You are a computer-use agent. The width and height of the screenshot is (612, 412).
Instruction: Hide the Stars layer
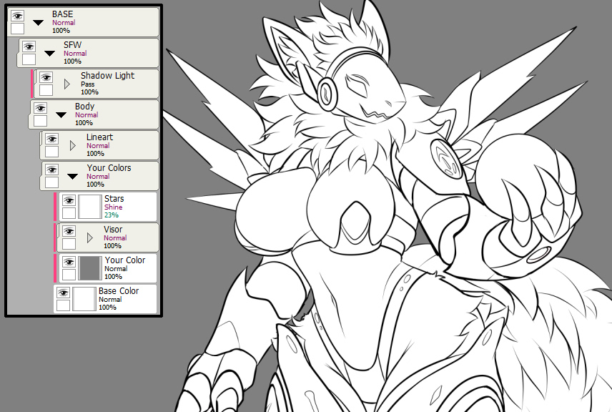(x=69, y=200)
